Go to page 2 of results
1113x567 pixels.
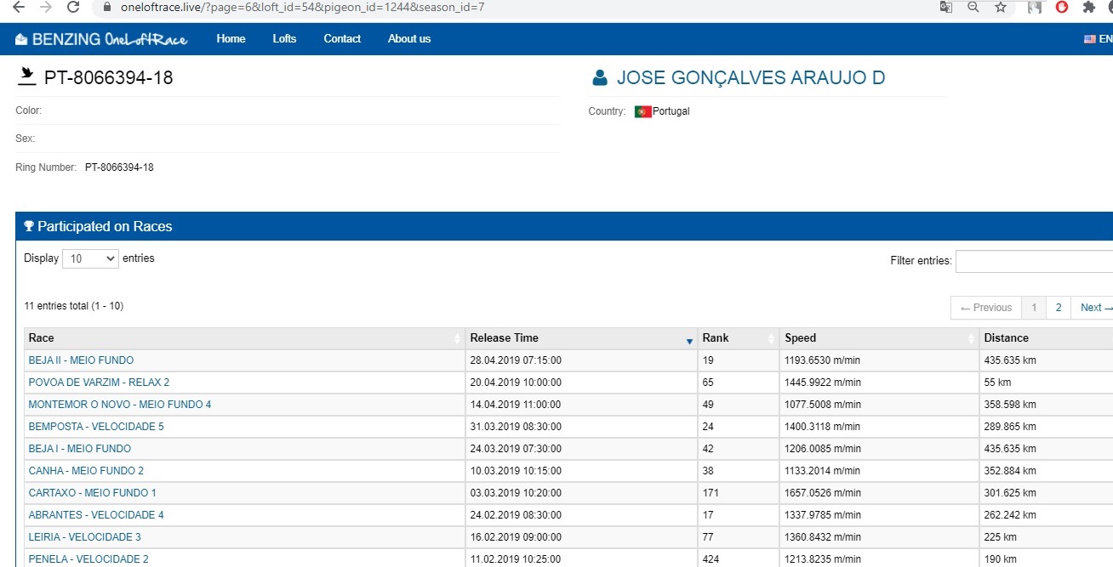click(1059, 308)
